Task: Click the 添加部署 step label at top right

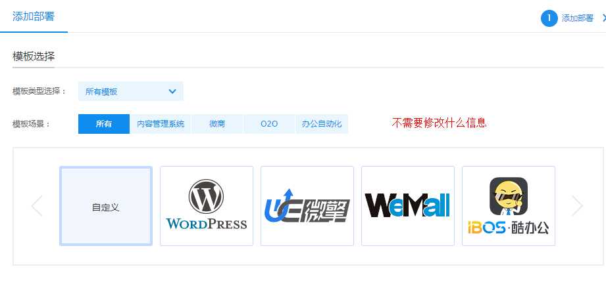Action: (x=578, y=18)
